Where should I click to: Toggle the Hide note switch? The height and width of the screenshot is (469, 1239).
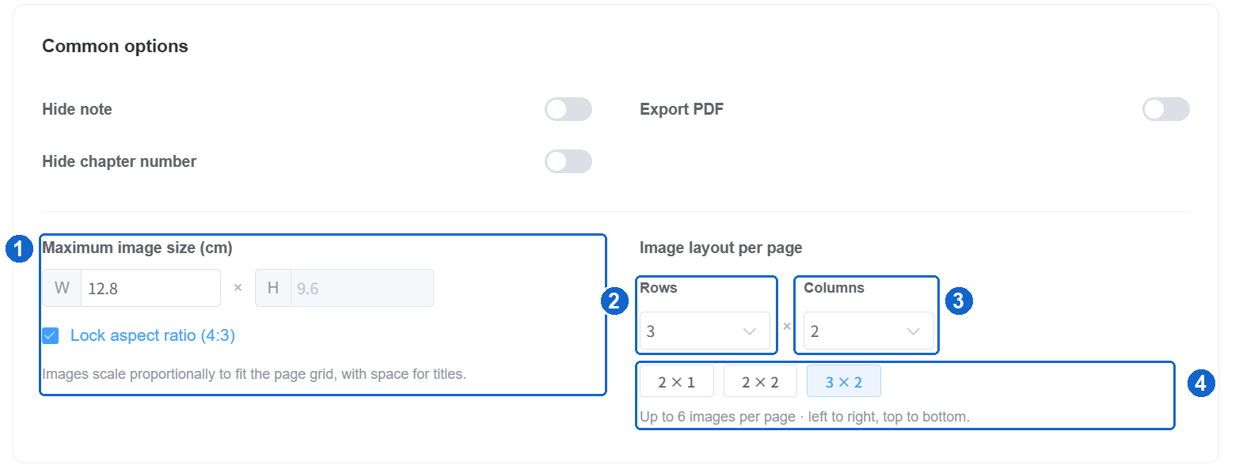[568, 109]
